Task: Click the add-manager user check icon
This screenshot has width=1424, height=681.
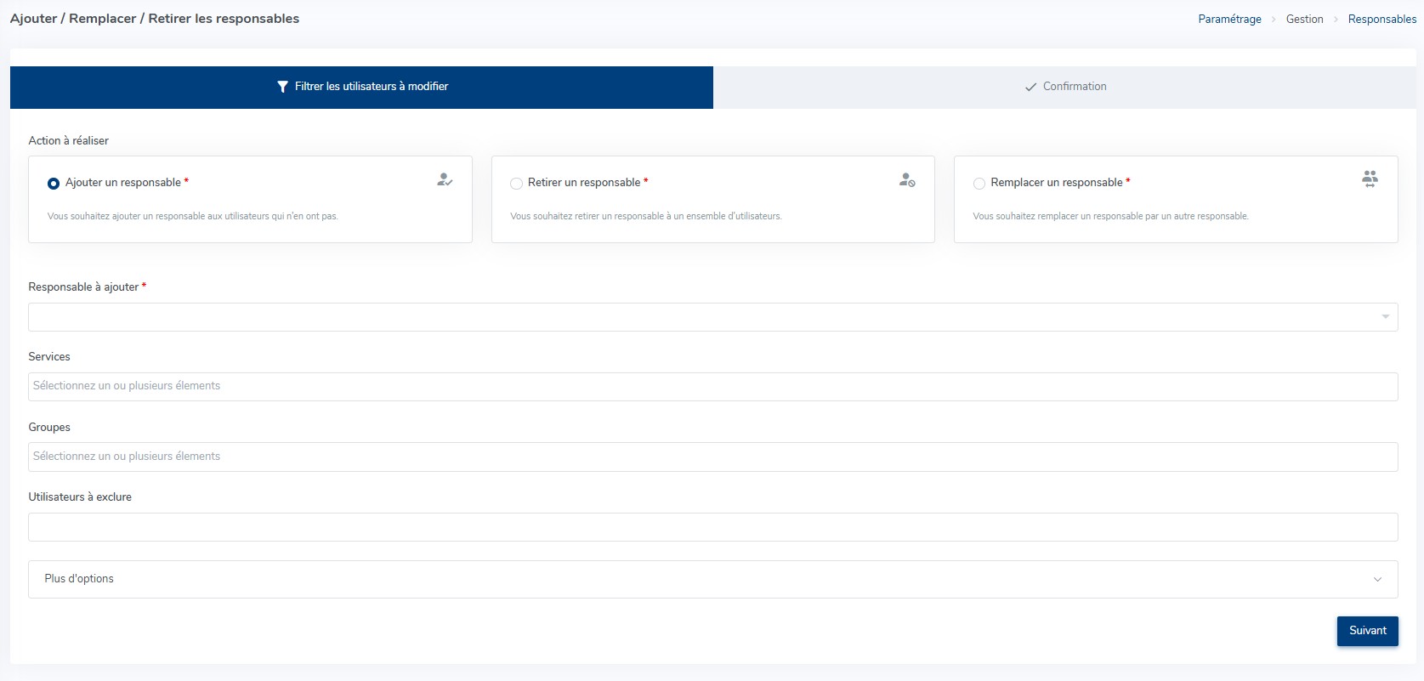Action: (x=444, y=179)
